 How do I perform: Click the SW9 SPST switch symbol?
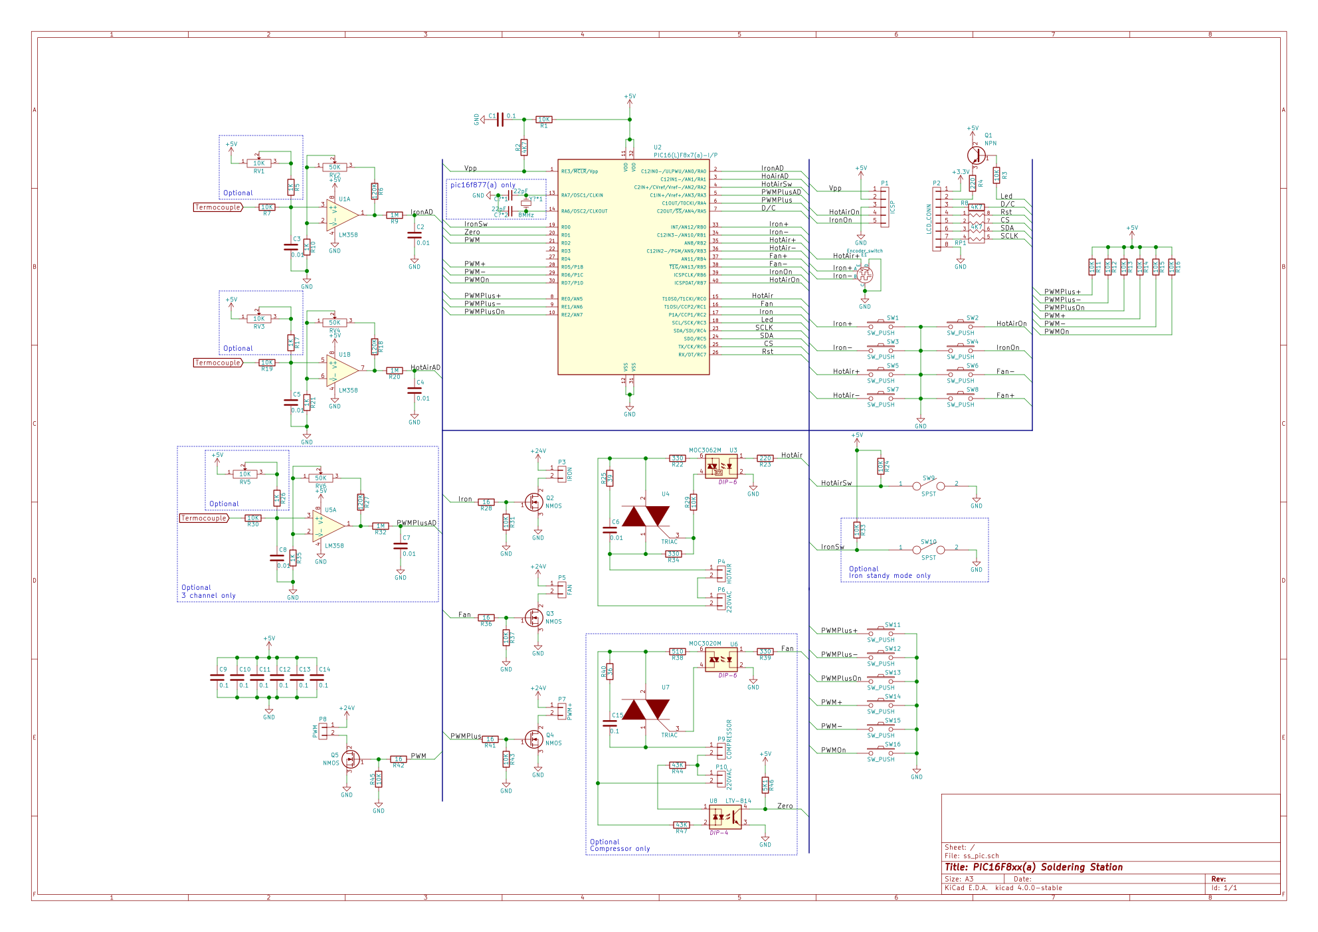pyautogui.click(x=929, y=486)
